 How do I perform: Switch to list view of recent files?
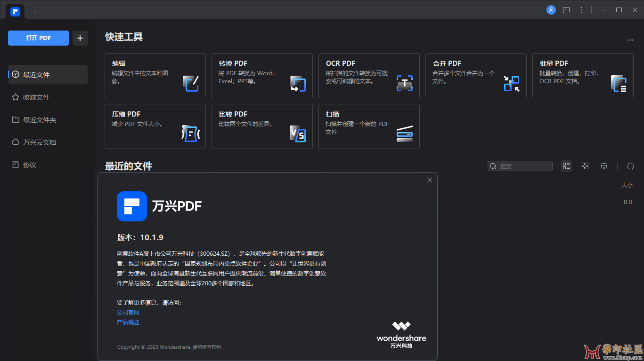(x=566, y=166)
